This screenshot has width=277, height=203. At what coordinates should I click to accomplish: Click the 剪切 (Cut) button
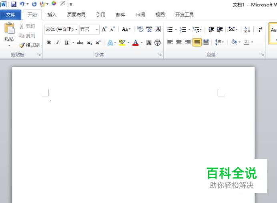tap(27, 26)
